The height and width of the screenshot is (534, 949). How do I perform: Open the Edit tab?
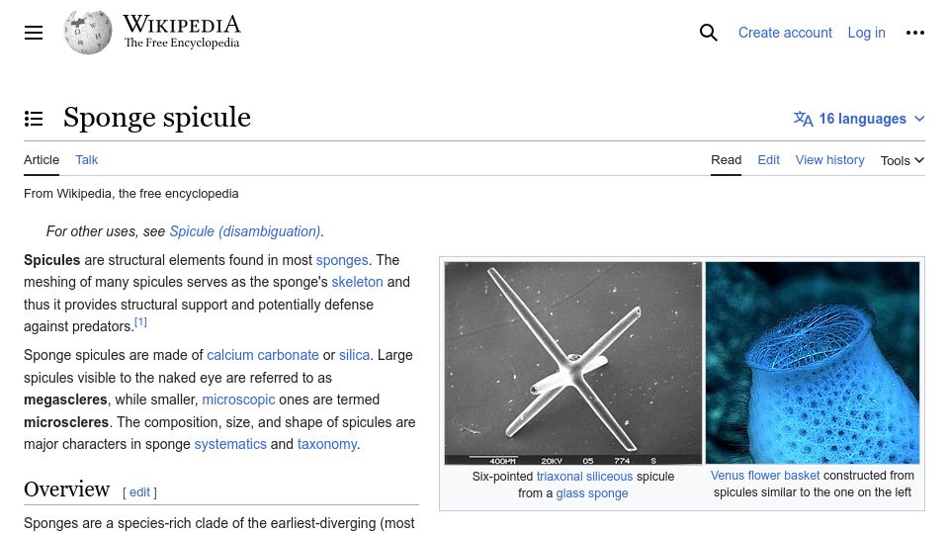(x=769, y=160)
